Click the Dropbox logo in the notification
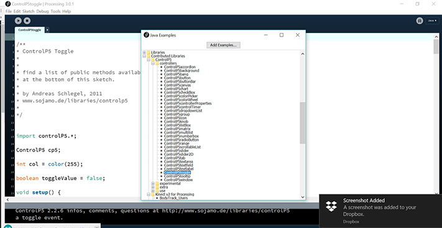The image size is (442, 228). tap(331, 207)
